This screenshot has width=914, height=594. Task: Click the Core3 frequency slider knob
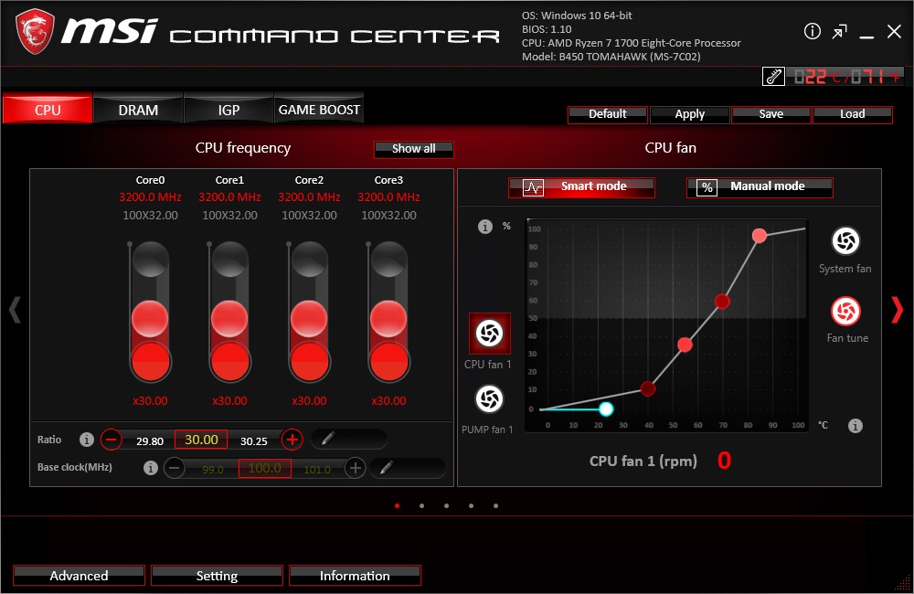click(x=388, y=318)
